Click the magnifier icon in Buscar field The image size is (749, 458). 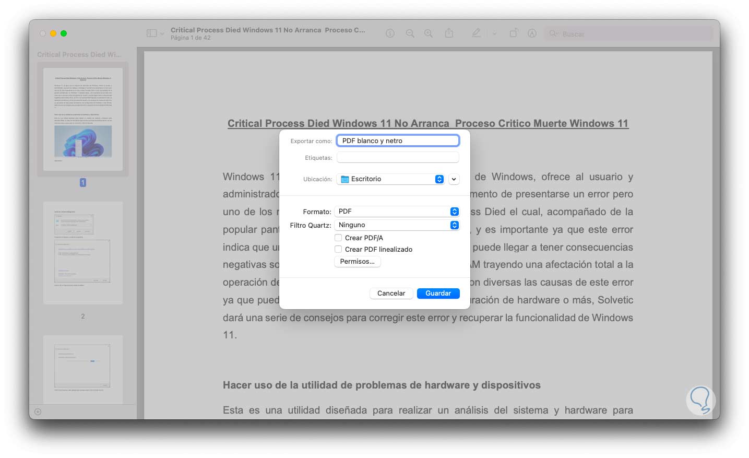pos(553,34)
